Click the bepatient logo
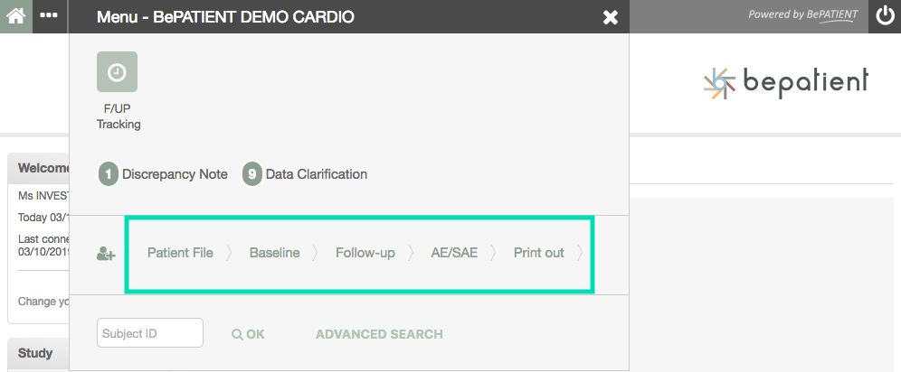This screenshot has height=372, width=901. pyautogui.click(x=785, y=81)
